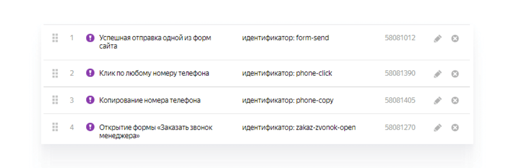Open editor for zakaz-zvonok-open goal
515x168 pixels.
coord(437,128)
